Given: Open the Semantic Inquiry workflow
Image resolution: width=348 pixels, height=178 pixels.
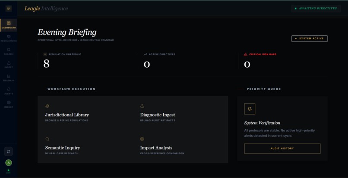Looking at the screenshot, I should point(63,148).
